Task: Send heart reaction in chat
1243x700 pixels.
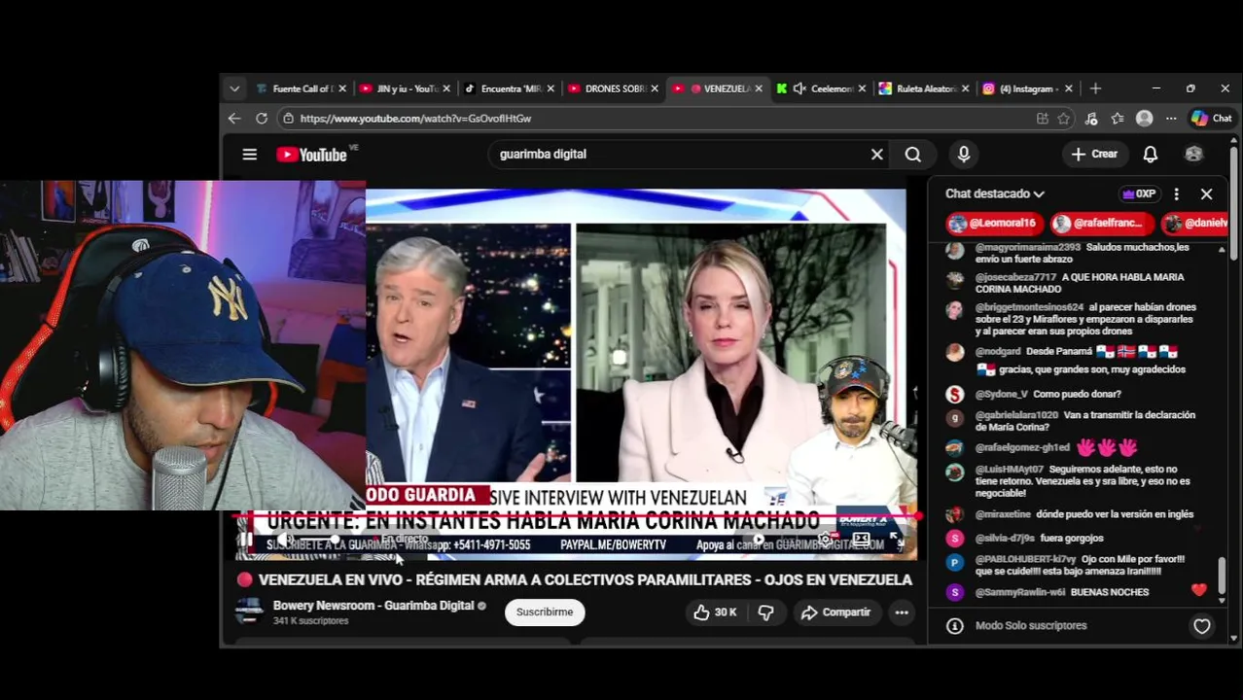Action: coord(1201,626)
